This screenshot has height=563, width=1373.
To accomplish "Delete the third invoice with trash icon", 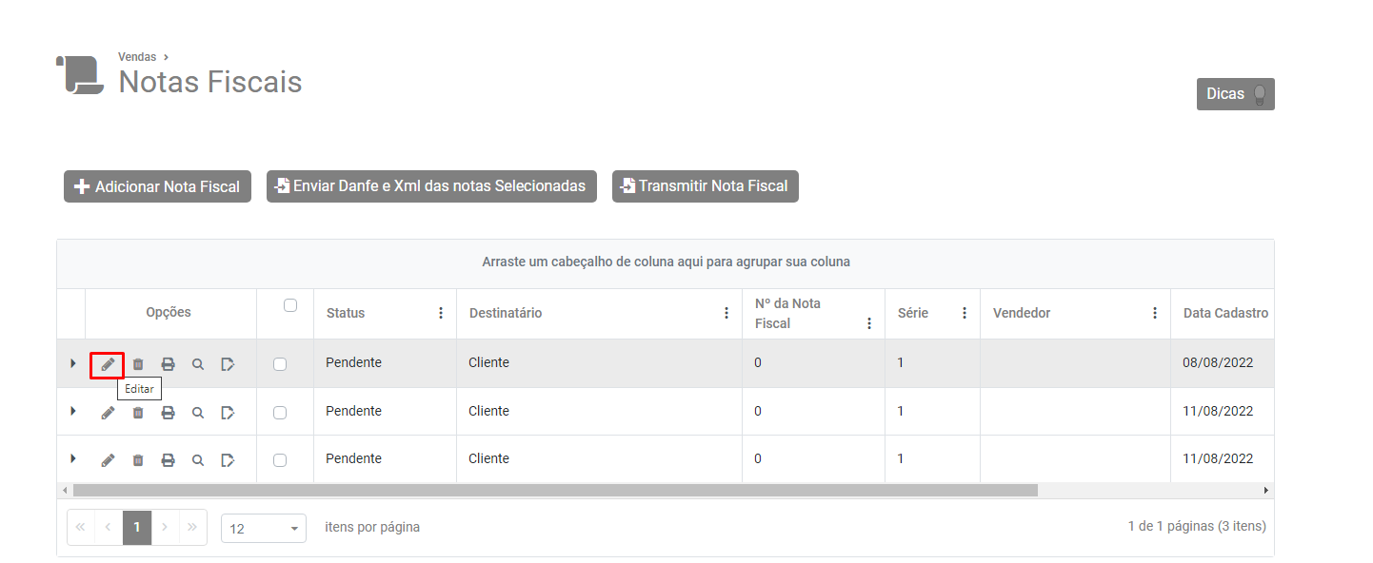I will (x=138, y=460).
